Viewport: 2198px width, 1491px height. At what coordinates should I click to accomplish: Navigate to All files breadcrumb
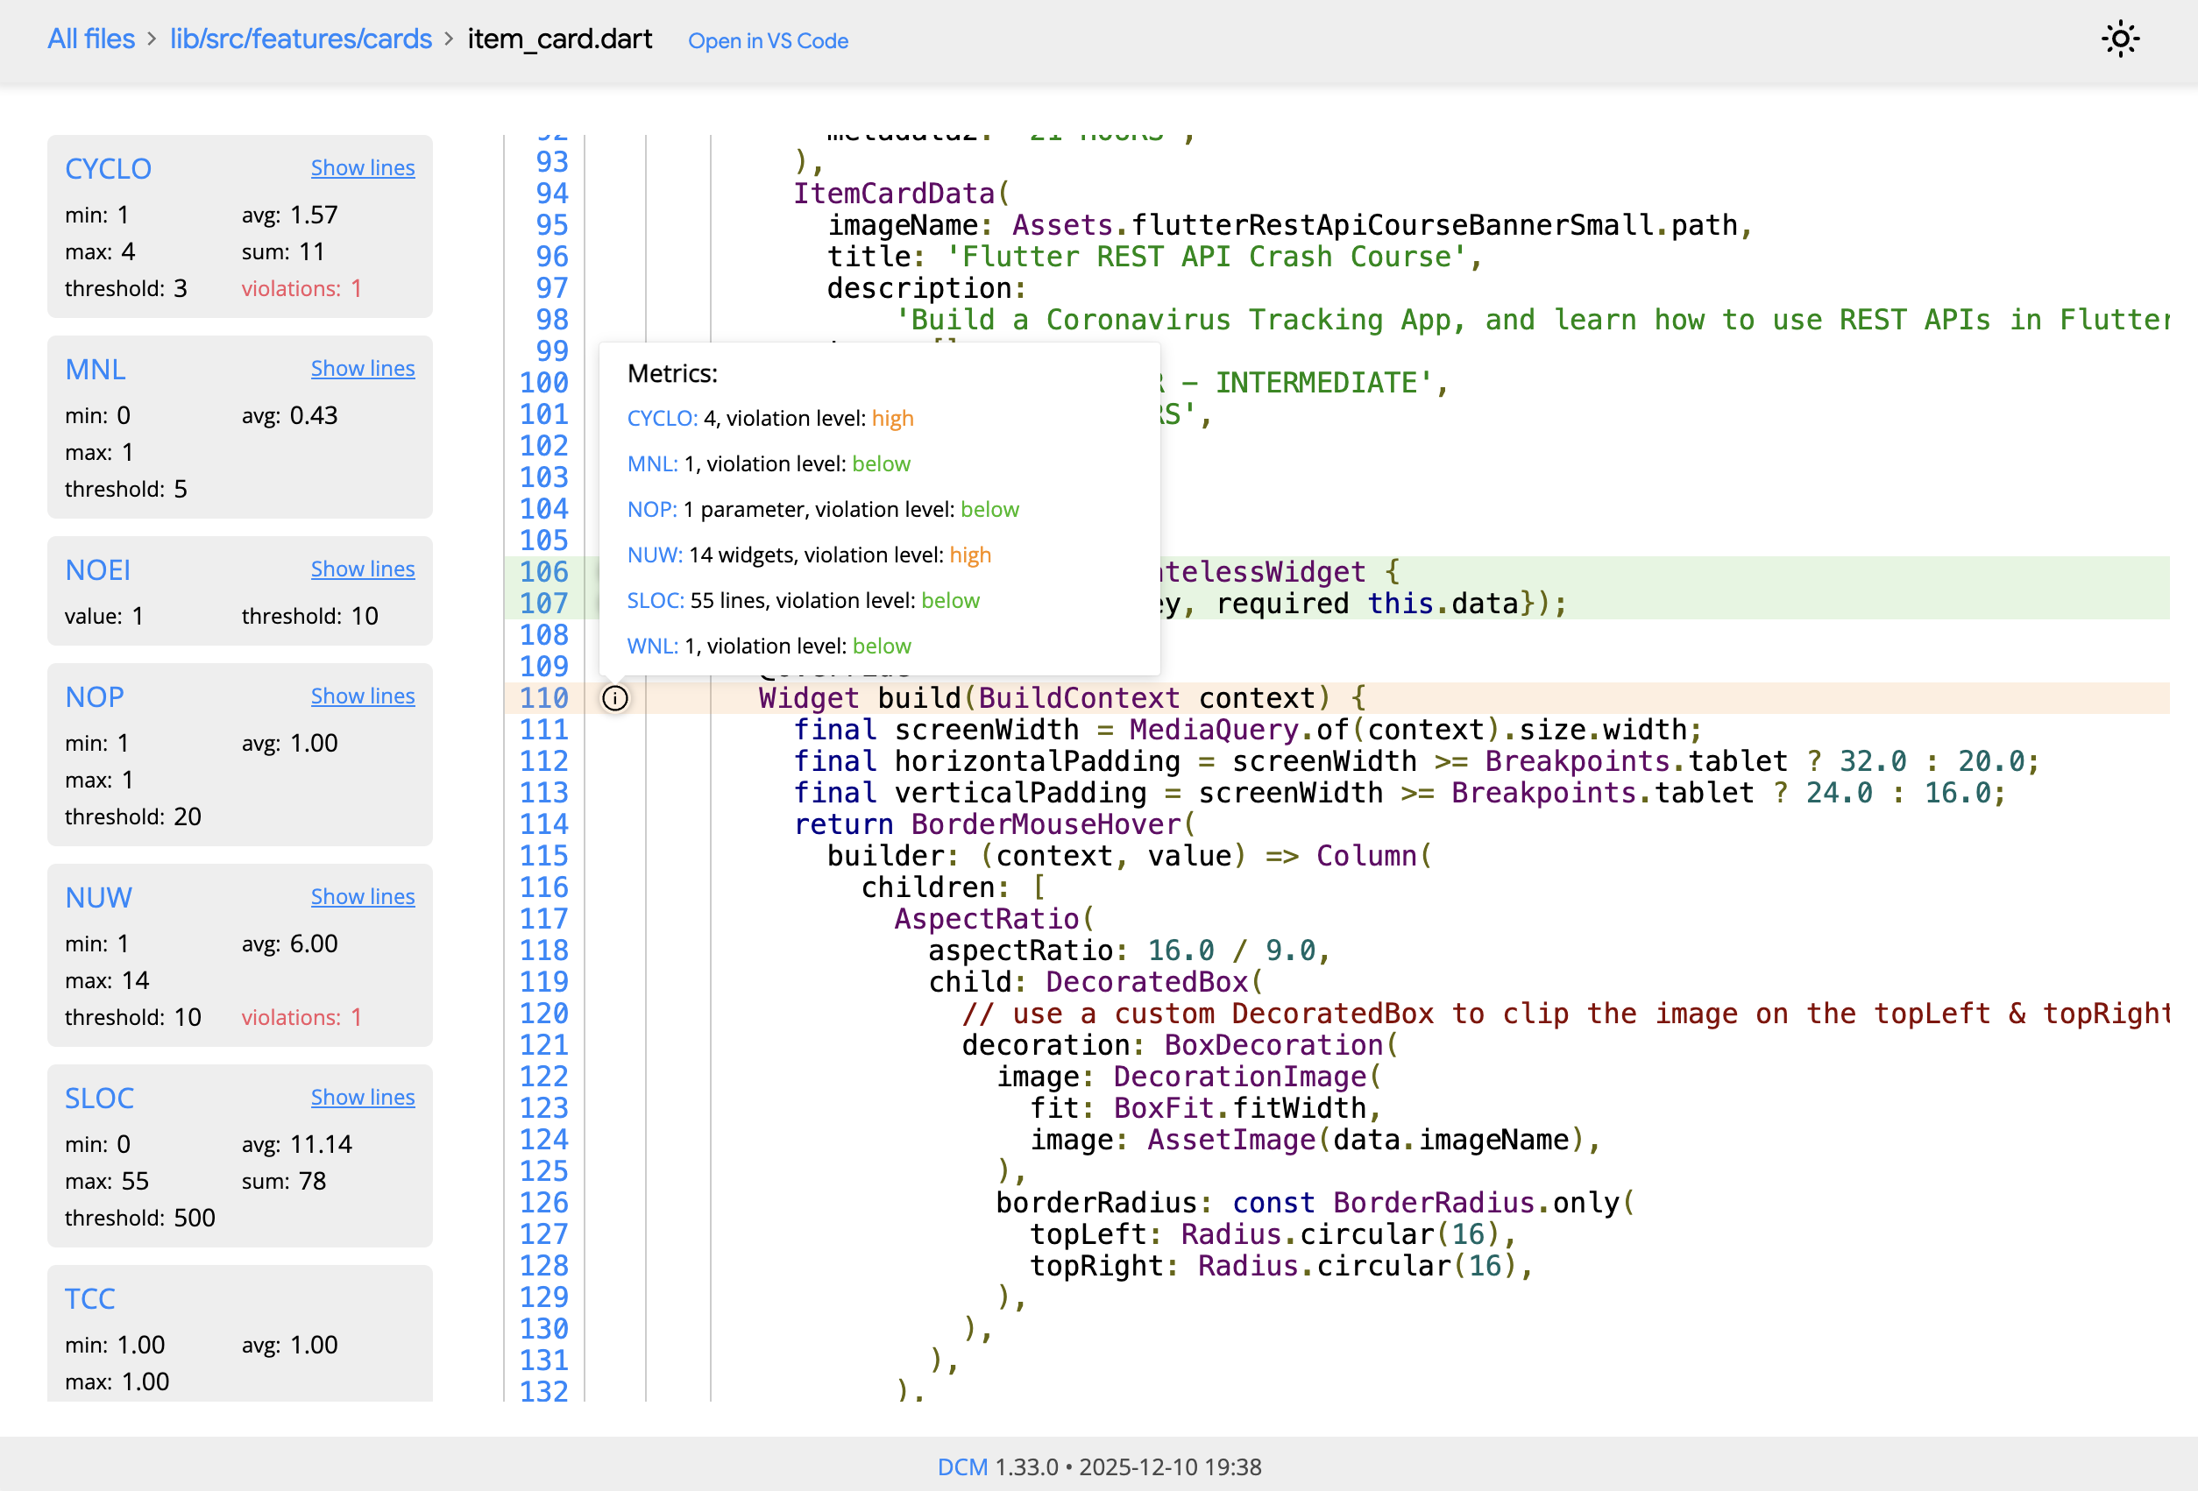pos(91,39)
